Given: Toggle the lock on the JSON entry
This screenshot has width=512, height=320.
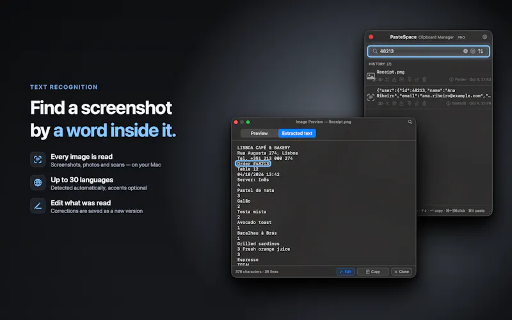Looking at the screenshot, I should click(x=417, y=104).
